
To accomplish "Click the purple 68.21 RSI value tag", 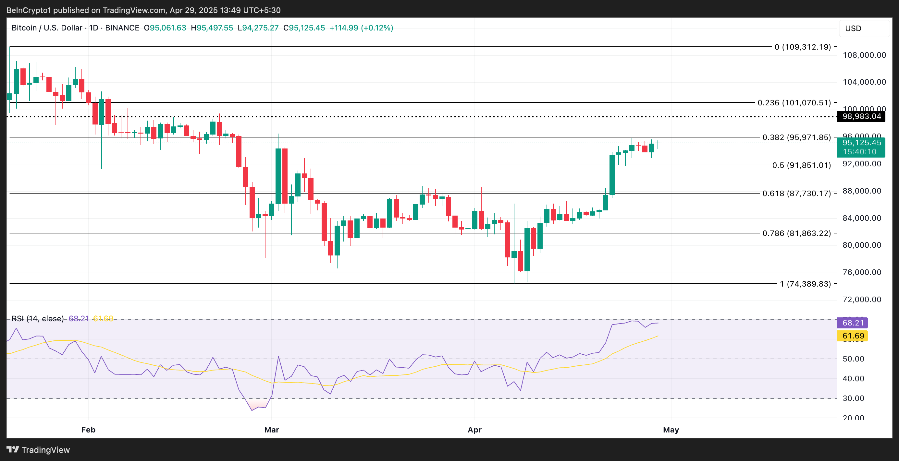I will pos(852,323).
